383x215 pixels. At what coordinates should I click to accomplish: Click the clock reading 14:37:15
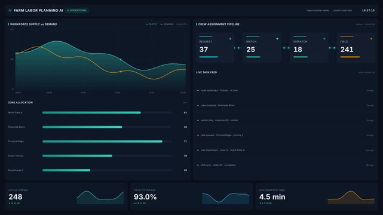[368, 11]
